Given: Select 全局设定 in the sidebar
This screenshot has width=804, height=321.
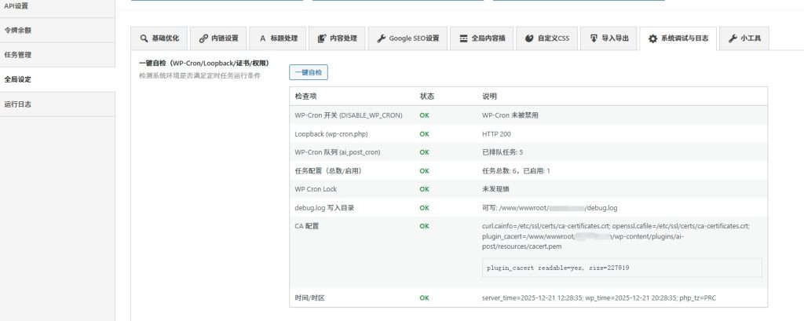Looking at the screenshot, I should 57,79.
